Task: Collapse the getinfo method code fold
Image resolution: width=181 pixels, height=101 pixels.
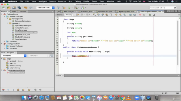Action: pos(60,39)
